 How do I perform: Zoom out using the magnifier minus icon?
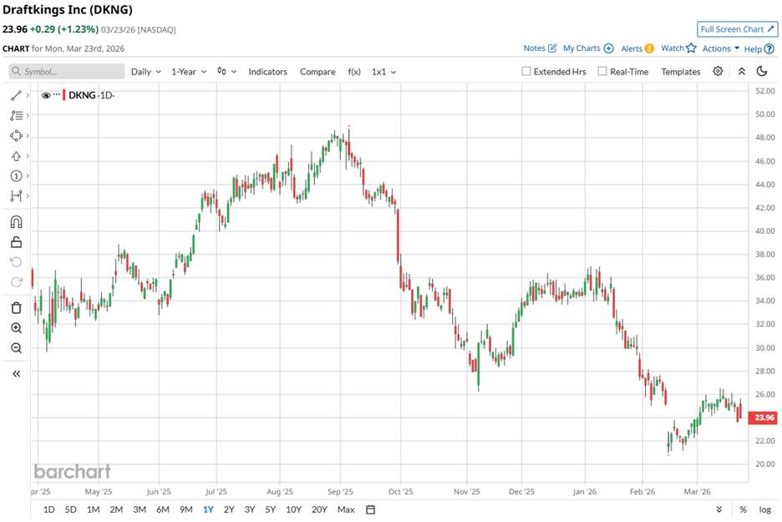pos(16,347)
